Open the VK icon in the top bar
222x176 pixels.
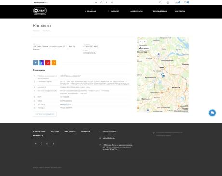(96, 2)
